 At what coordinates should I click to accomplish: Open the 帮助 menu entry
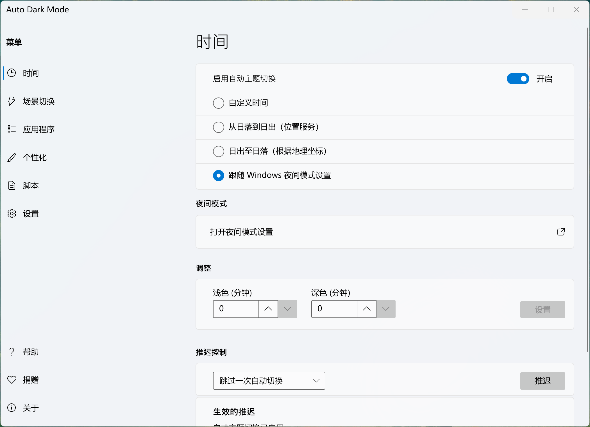pyautogui.click(x=31, y=352)
